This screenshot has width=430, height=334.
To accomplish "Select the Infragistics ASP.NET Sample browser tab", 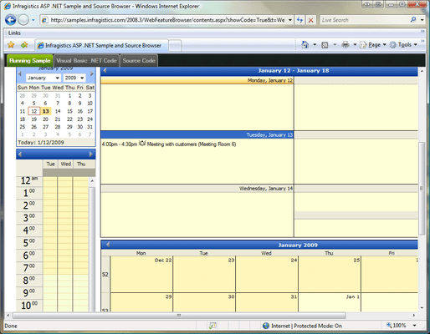I will 101,45.
